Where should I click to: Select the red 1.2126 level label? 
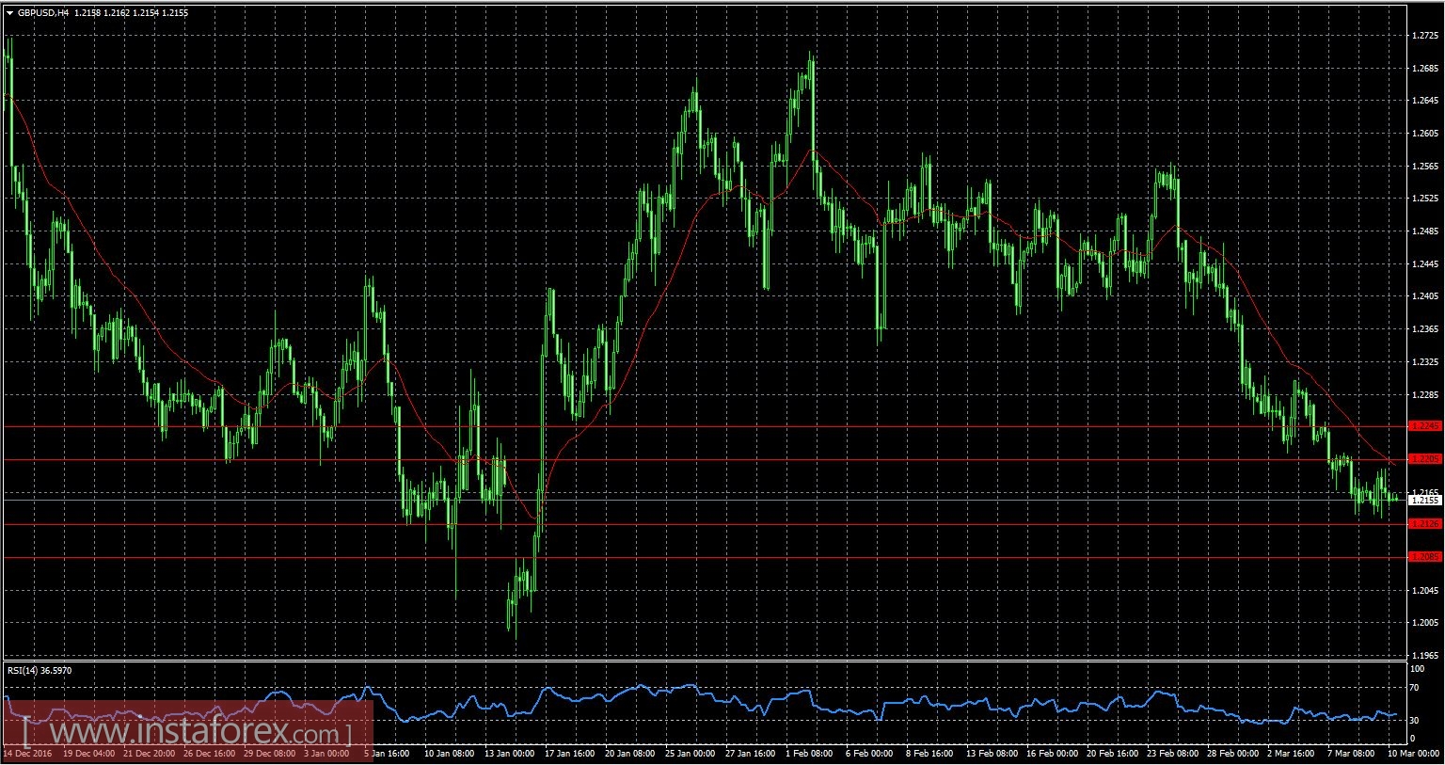point(1425,524)
